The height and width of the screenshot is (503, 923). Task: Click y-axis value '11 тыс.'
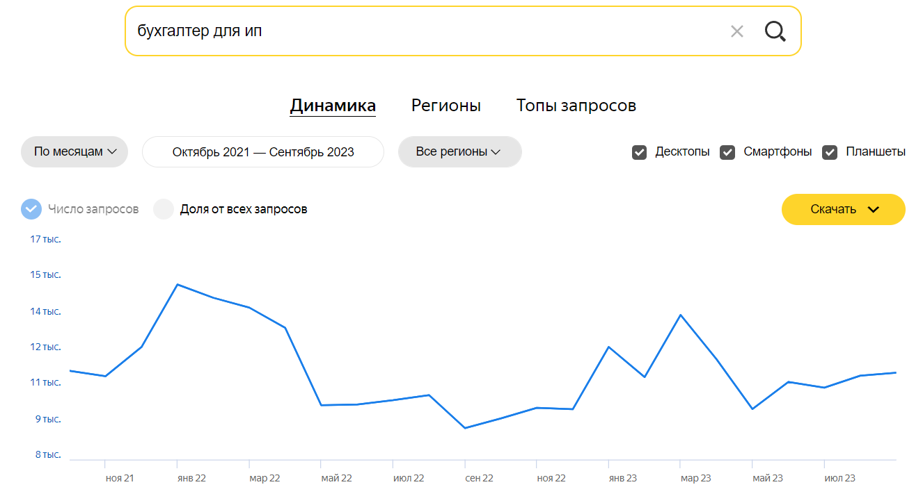[x=45, y=383]
